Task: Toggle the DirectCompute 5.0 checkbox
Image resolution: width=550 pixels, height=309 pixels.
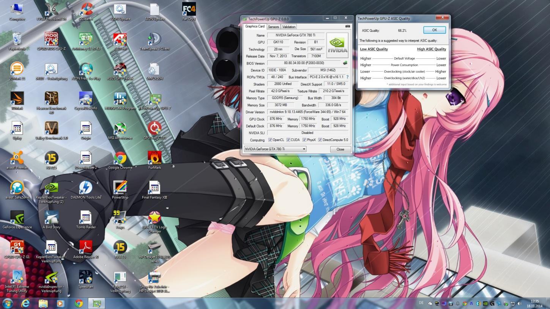Action: 320,140
